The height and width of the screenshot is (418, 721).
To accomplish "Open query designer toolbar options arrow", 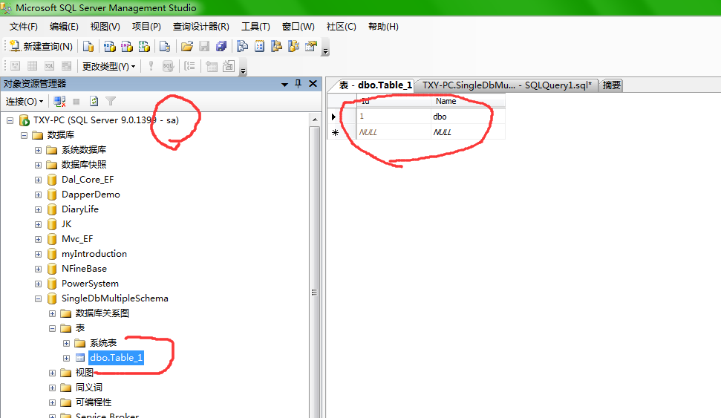I will (244, 67).
